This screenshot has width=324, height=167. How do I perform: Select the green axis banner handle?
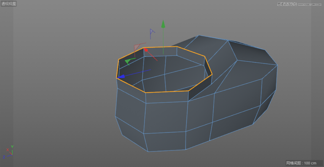coord(128,61)
